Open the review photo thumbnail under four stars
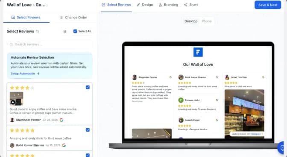This screenshot has width=287, height=157. (x=17, y=99)
